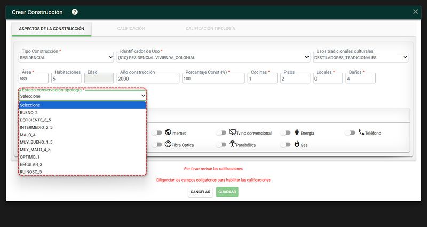The height and width of the screenshot is (227, 427).
Task: Toggle the Fibra Óptica switch
Action: click(x=157, y=145)
